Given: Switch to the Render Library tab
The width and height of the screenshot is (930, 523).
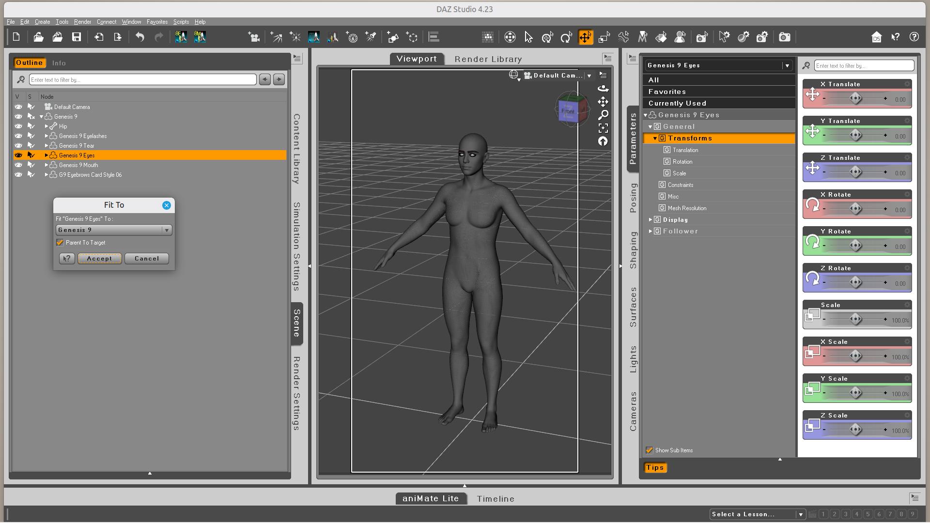Looking at the screenshot, I should [x=488, y=59].
